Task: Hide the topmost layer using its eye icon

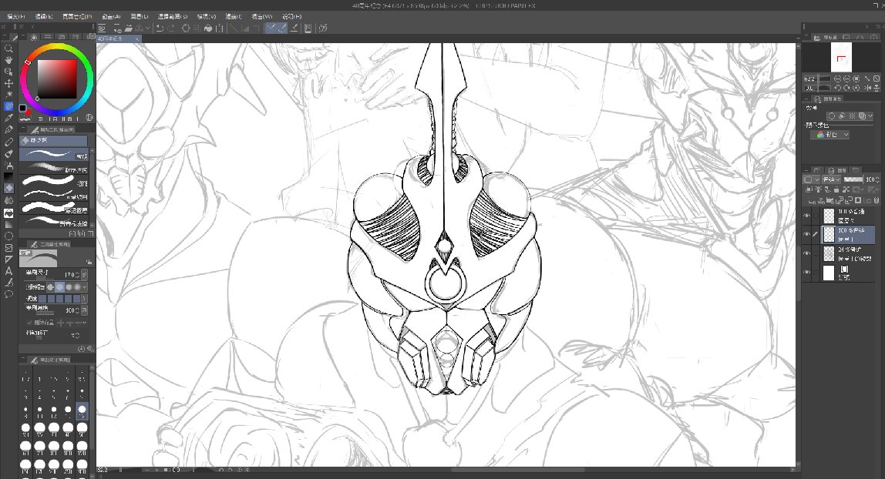Action: pos(806,216)
